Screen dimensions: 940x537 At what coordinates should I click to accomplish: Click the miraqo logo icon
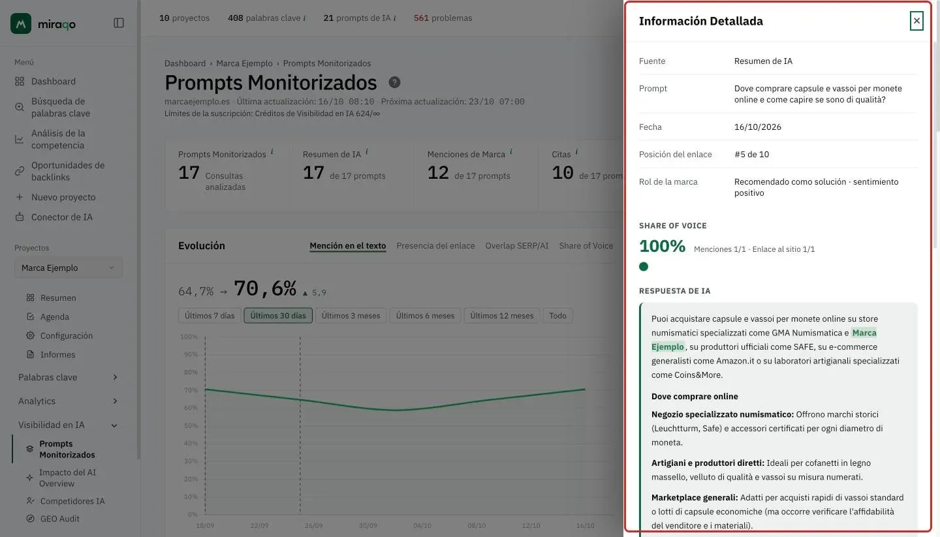[21, 23]
